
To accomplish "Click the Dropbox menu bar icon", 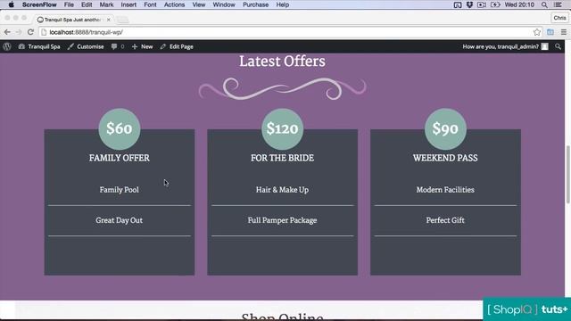I will [469, 4].
